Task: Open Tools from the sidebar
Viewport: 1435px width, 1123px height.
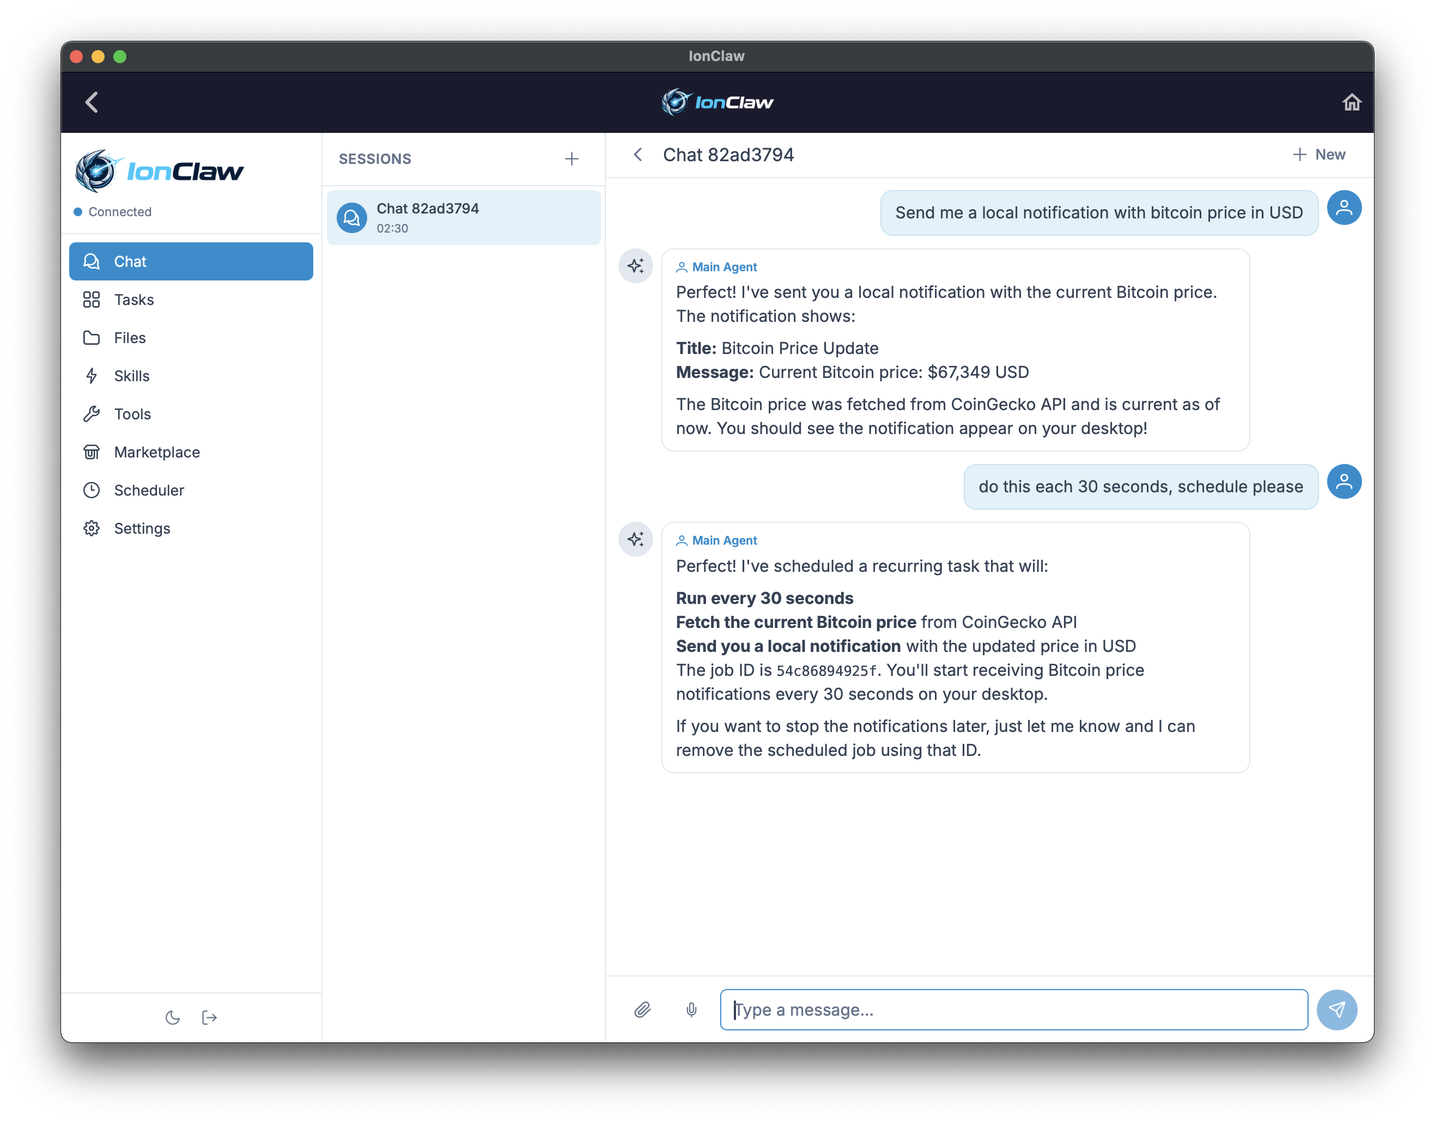Action: (191, 413)
